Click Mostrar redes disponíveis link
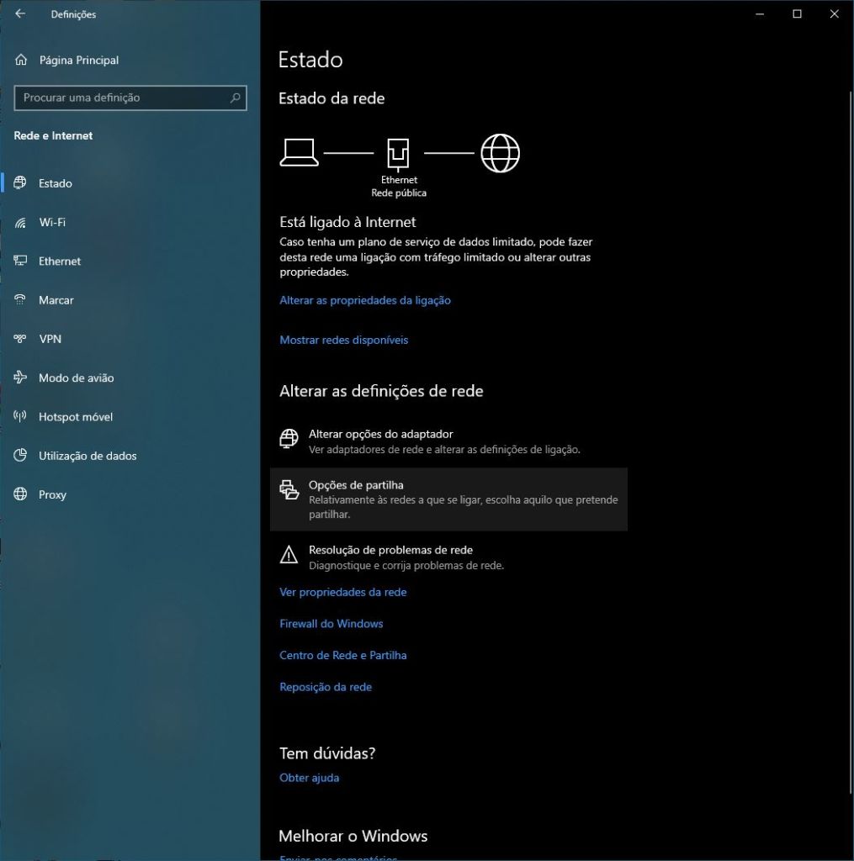Screen dimensions: 854x861 [x=343, y=341]
